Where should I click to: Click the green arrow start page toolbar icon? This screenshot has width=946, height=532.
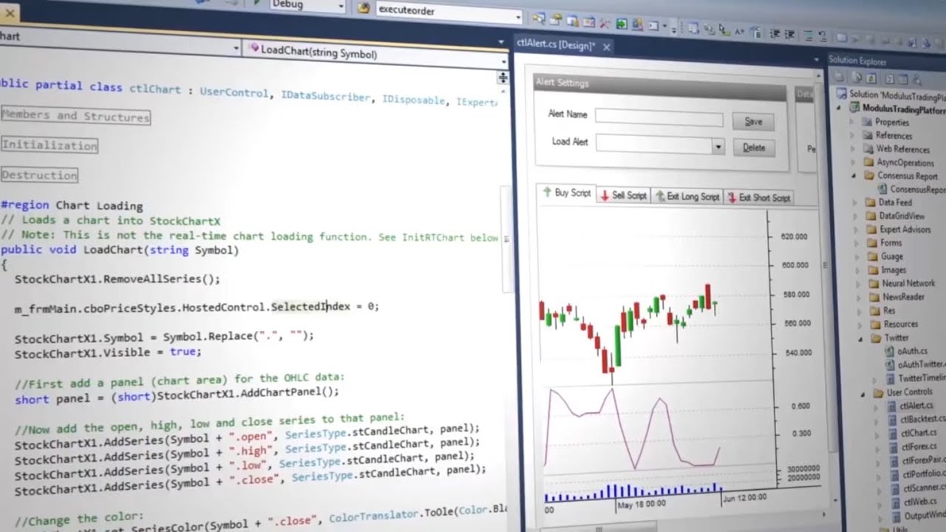(x=622, y=24)
